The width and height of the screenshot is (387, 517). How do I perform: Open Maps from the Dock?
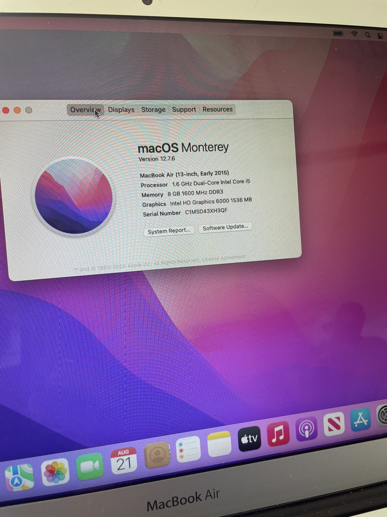19,477
